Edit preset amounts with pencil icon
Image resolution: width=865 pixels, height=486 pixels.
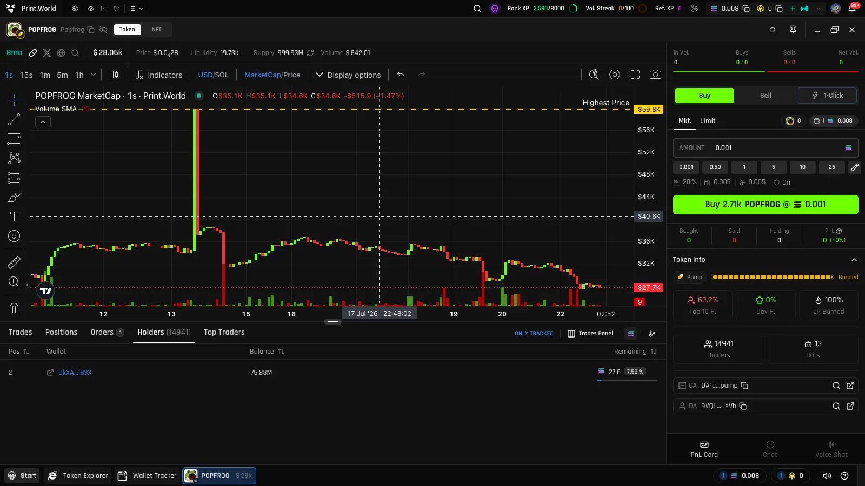tap(854, 167)
